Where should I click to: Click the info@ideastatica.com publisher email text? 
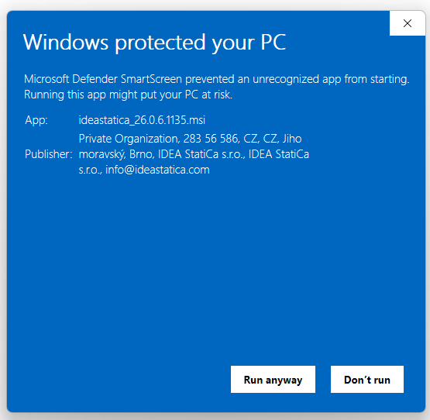157,170
